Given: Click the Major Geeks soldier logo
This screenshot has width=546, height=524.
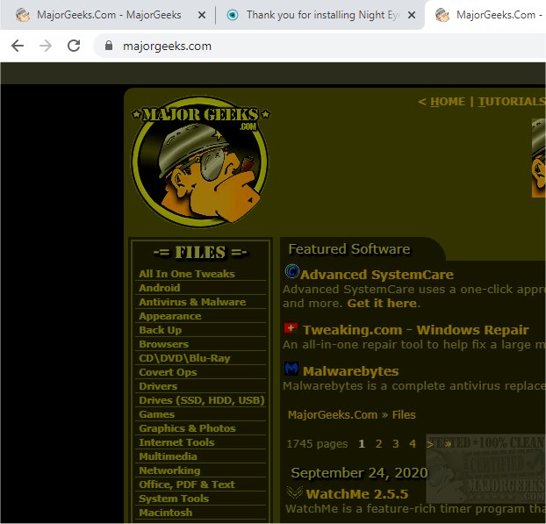Looking at the screenshot, I should coord(200,162).
